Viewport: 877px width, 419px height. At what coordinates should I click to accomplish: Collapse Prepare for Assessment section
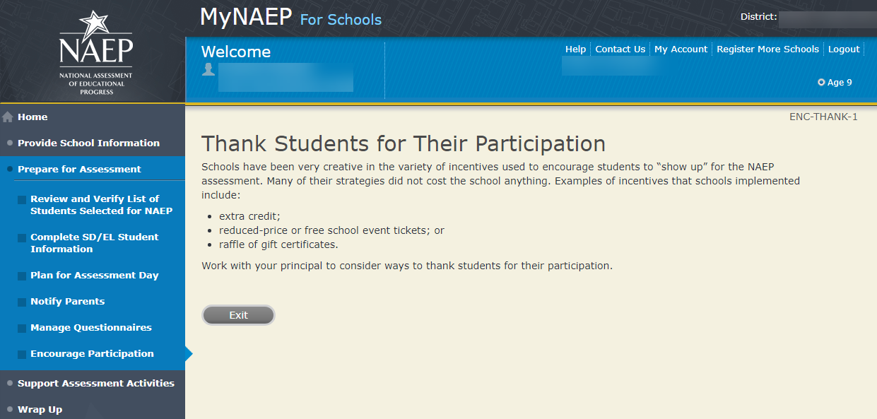point(79,169)
